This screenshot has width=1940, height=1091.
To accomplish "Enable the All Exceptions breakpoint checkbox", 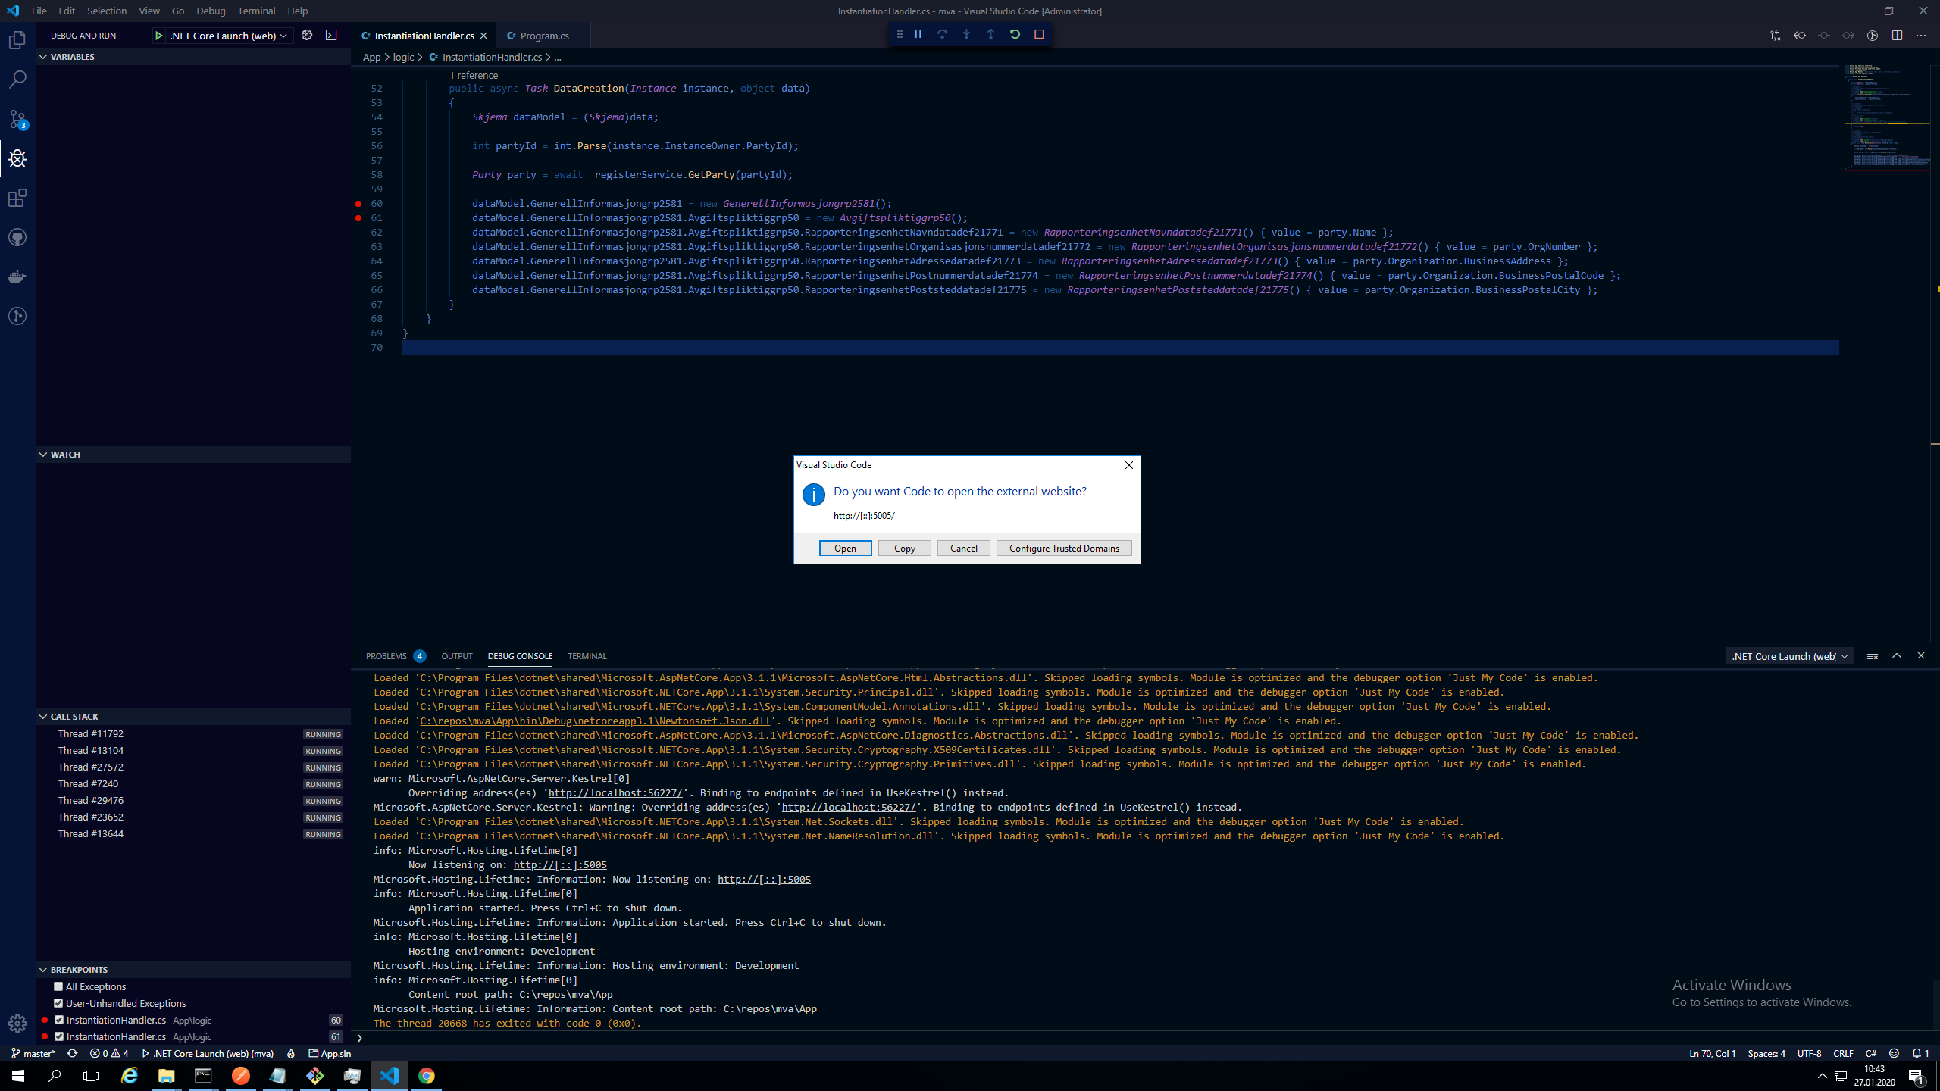I will (58, 986).
